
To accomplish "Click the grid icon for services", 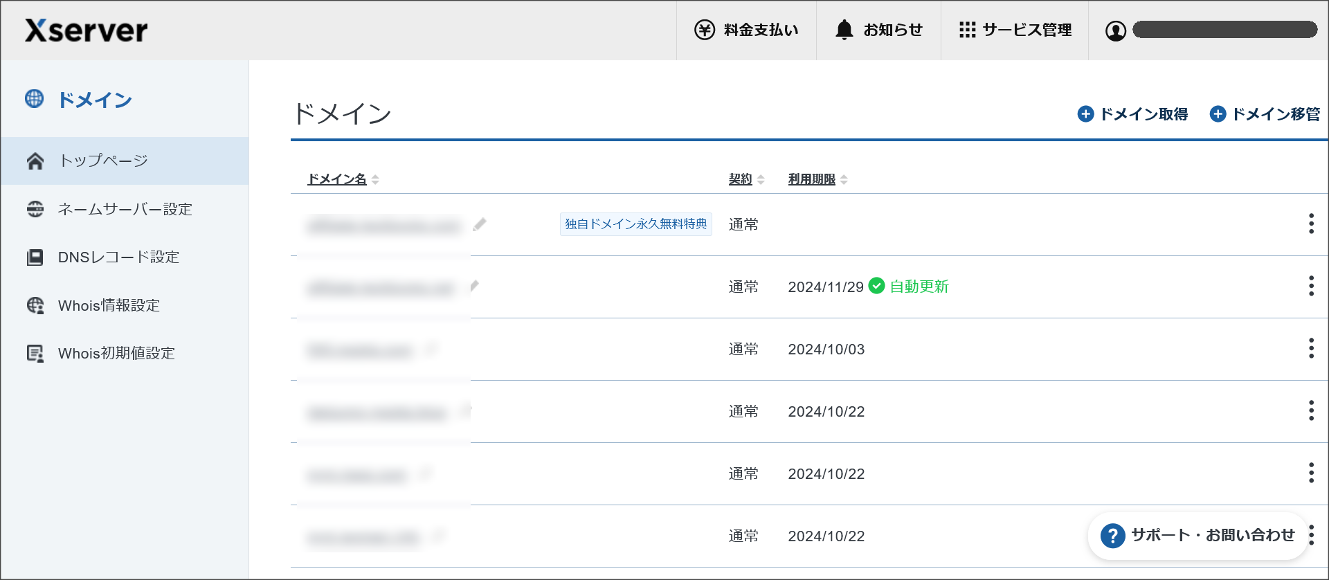I will [967, 30].
